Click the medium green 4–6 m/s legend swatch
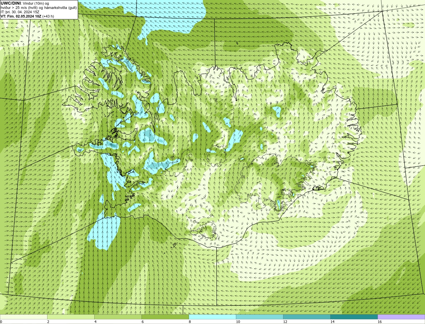 118,317
